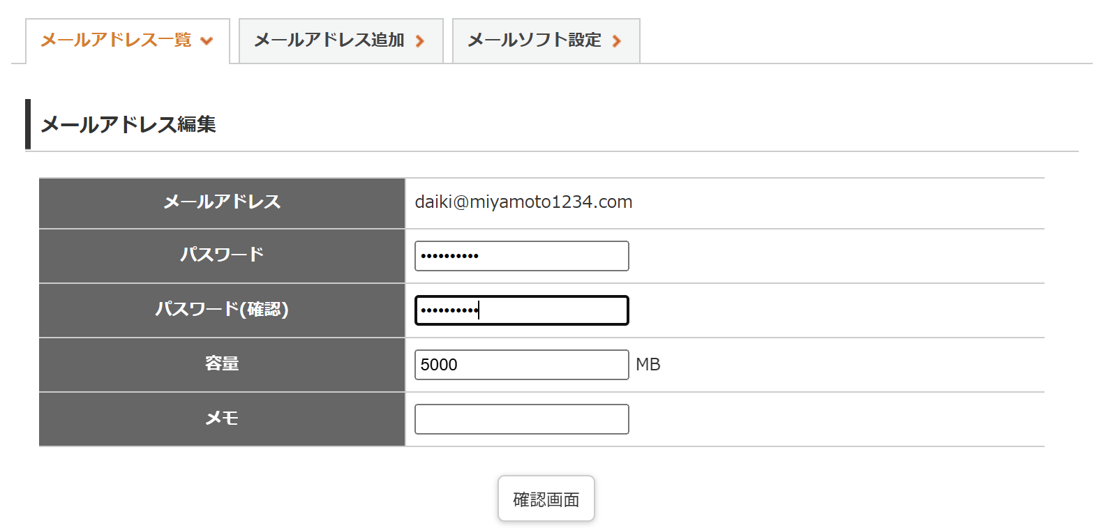This screenshot has width=1099, height=528.
Task: Click the down chevron on メールアドレス一覧 tab
Action: click(207, 41)
